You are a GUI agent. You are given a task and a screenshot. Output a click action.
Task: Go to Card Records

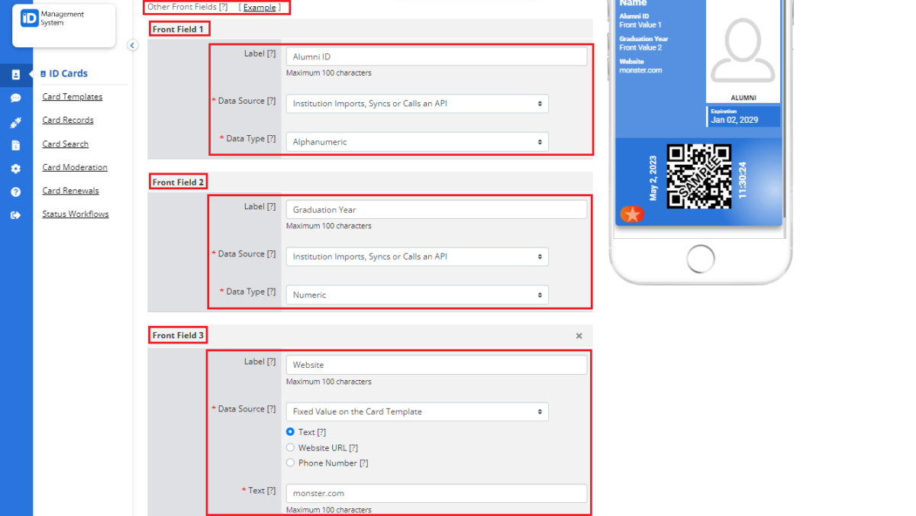pos(68,121)
